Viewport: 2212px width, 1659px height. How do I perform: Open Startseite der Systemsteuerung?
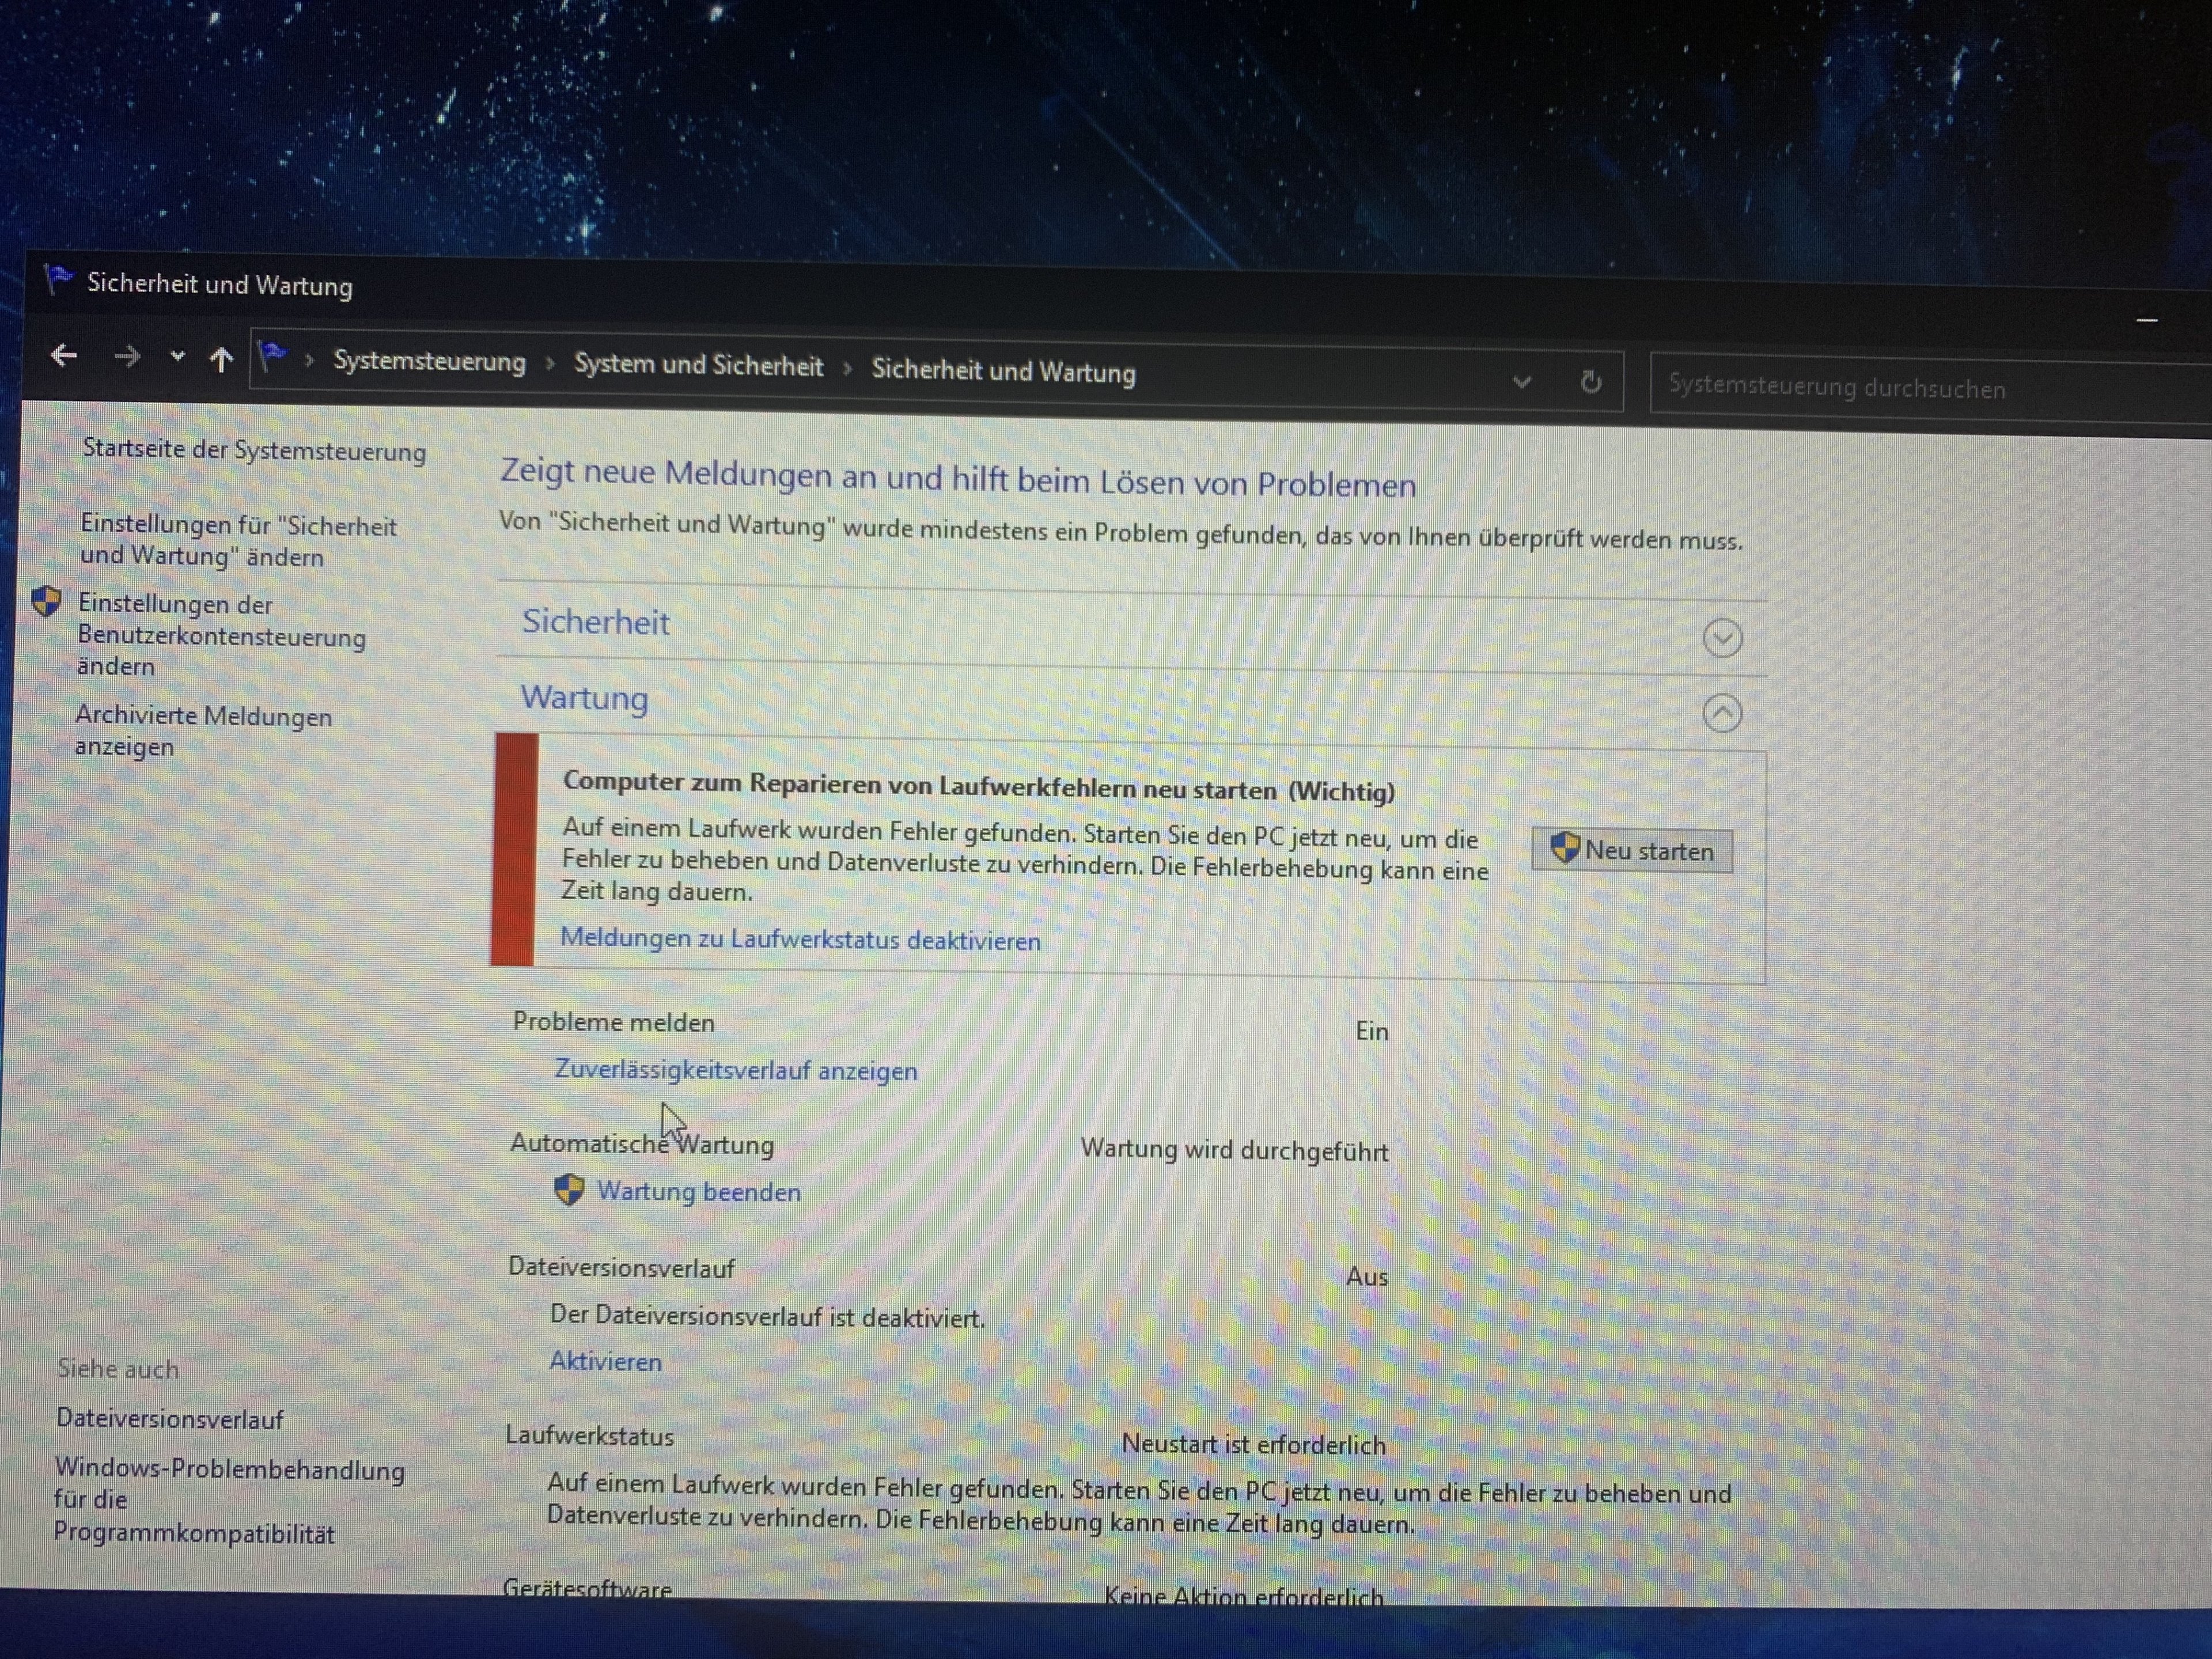[254, 450]
